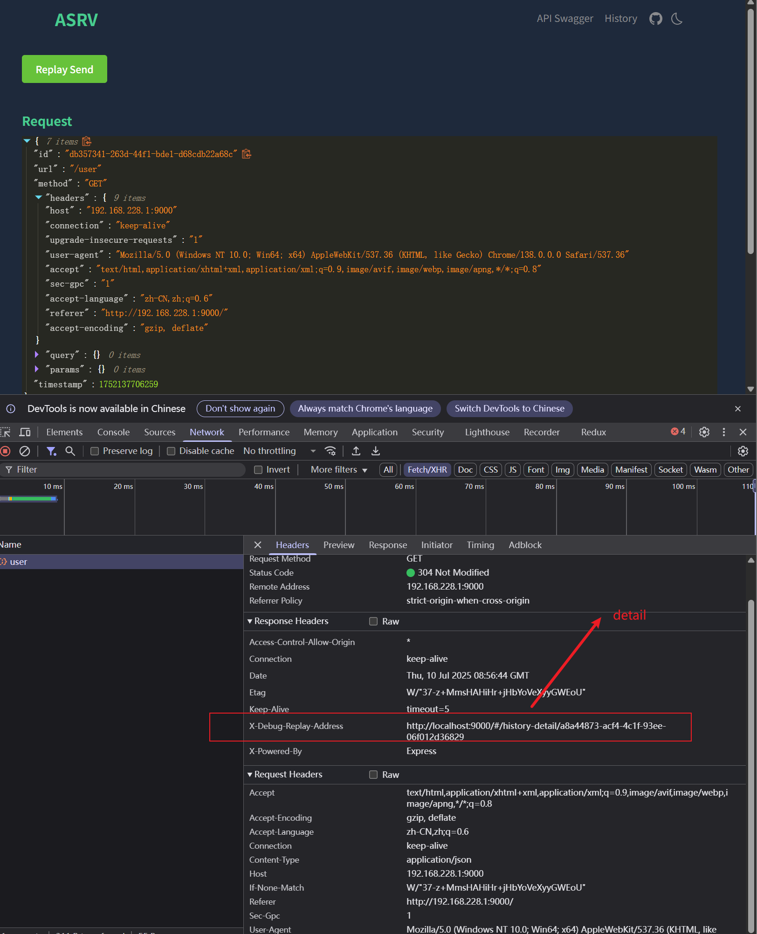
Task: Switch to the Console tab
Action: 113,432
